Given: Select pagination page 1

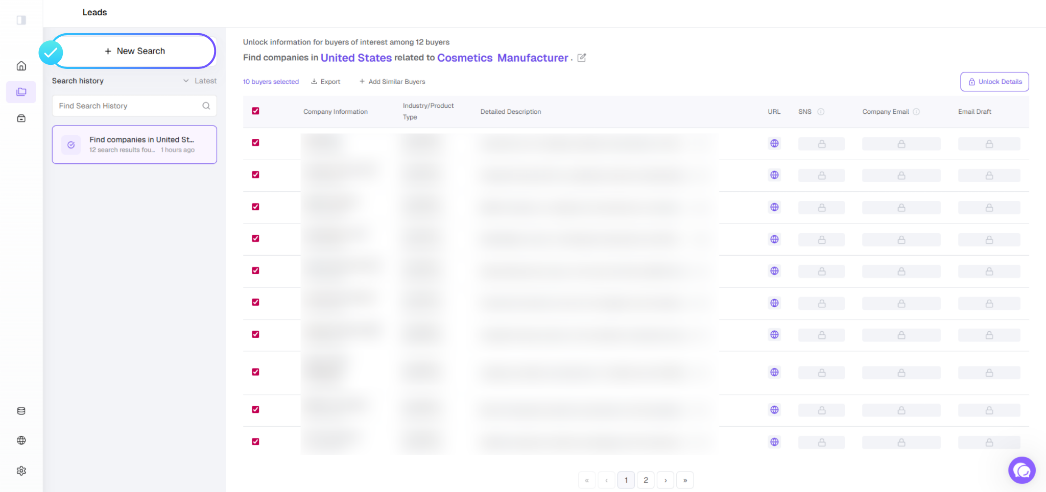Looking at the screenshot, I should click(x=626, y=480).
